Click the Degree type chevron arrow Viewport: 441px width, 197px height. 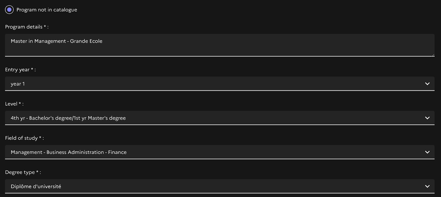(x=427, y=186)
